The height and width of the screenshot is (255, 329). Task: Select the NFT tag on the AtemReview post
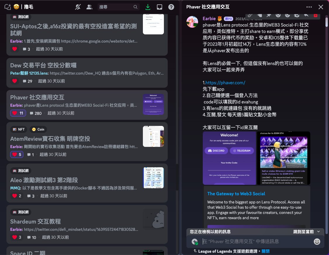18,129
